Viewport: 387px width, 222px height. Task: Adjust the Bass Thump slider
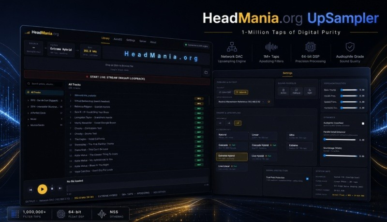click(349, 90)
